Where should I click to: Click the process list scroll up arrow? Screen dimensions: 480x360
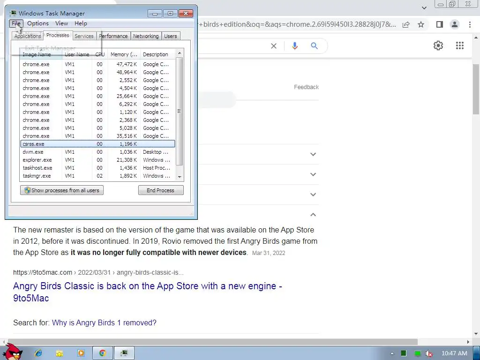[180, 53]
